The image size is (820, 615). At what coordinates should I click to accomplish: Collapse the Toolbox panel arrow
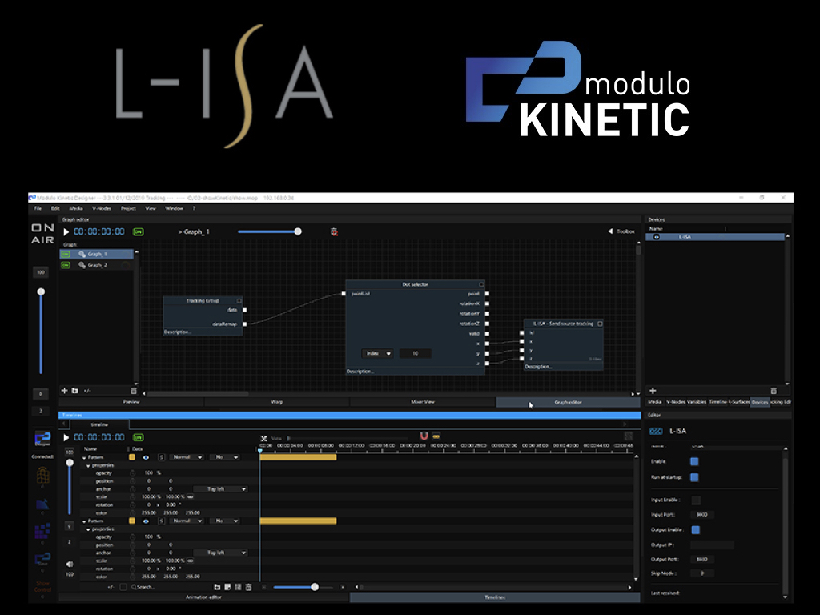[610, 231]
